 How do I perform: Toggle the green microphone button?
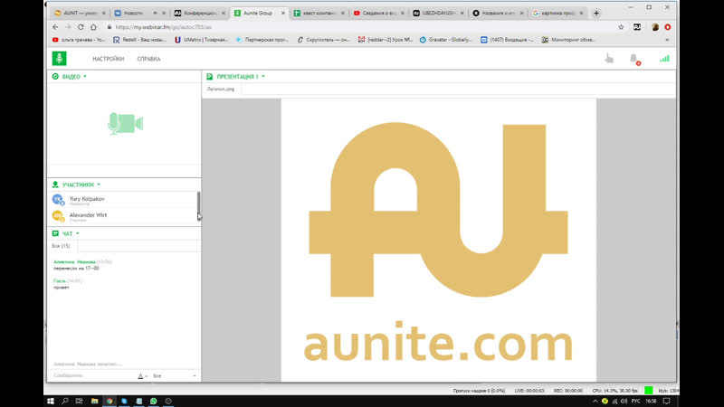point(59,59)
